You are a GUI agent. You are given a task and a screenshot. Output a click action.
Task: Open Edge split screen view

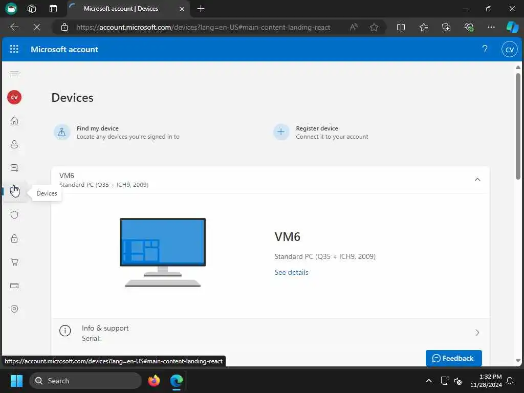pos(401,27)
